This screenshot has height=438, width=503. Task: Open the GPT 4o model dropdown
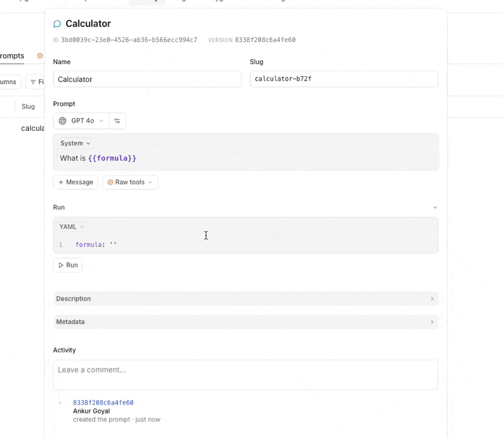click(82, 121)
